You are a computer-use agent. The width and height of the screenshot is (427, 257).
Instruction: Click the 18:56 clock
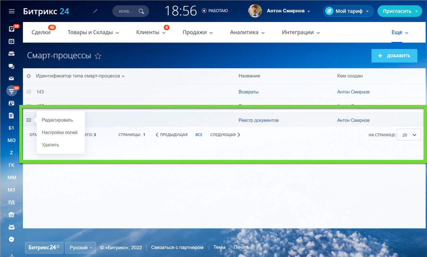(x=181, y=11)
